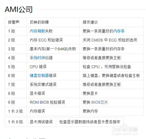Click the 7 短 cell
Screen dimensions: 146x139
pyautogui.click(x=16, y=85)
